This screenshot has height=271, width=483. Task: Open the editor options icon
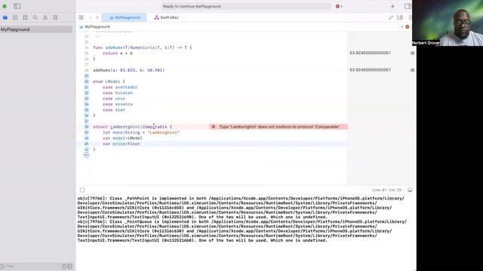point(400,17)
